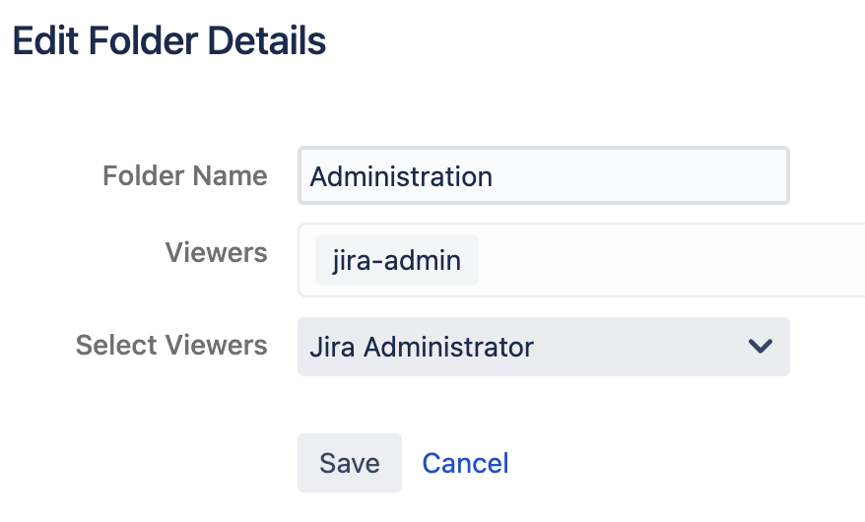Place cursor in the Administration text
The image size is (865, 522).
401,177
